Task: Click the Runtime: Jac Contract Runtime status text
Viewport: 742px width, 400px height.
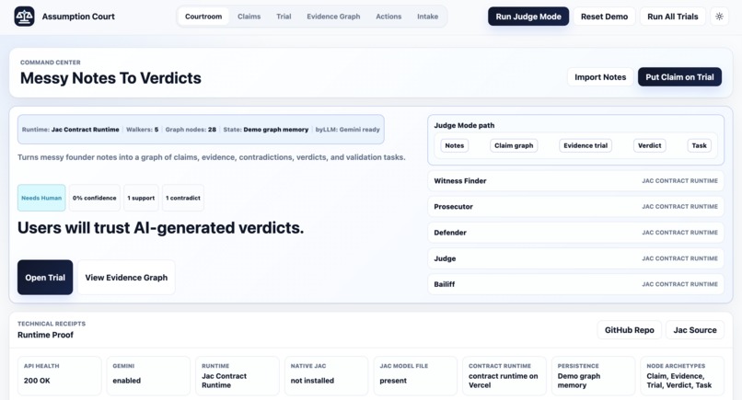Action: tap(71, 129)
